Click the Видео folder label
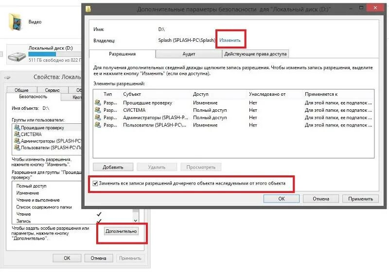This screenshot has height=274, width=389. (35, 22)
